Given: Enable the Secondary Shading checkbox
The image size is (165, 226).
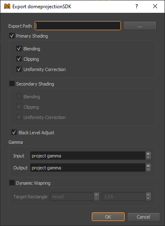Looking at the screenshot, I should (x=12, y=83).
